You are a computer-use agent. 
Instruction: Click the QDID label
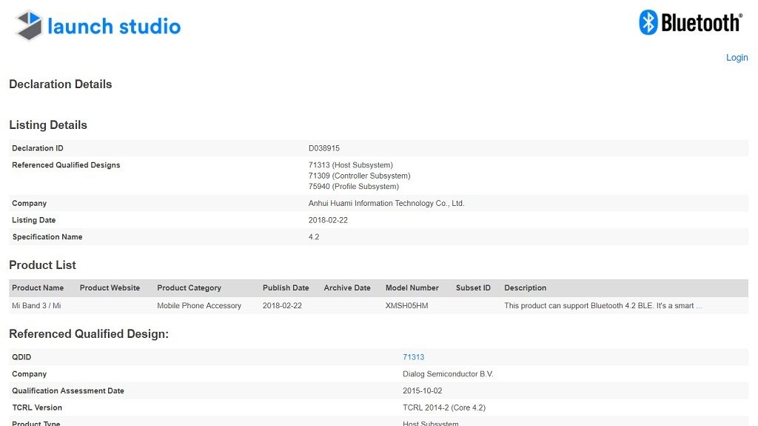[21, 357]
